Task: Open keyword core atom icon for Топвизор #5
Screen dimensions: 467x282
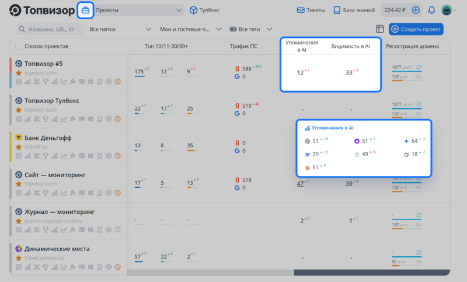Action: pyautogui.click(x=19, y=82)
